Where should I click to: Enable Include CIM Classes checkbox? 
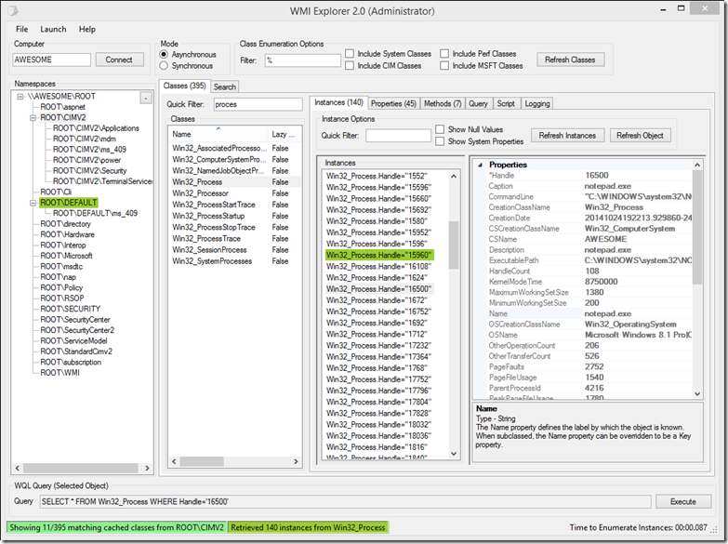click(x=350, y=66)
